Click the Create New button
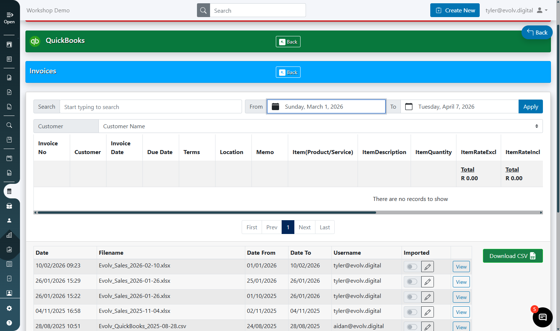Image resolution: width=560 pixels, height=331 pixels. click(455, 10)
